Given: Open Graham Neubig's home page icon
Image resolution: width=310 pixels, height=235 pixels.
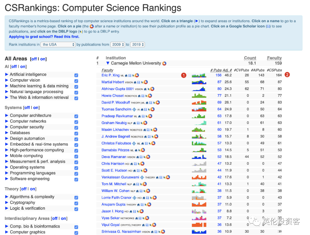Looking at the screenshot, I should point(135,123).
